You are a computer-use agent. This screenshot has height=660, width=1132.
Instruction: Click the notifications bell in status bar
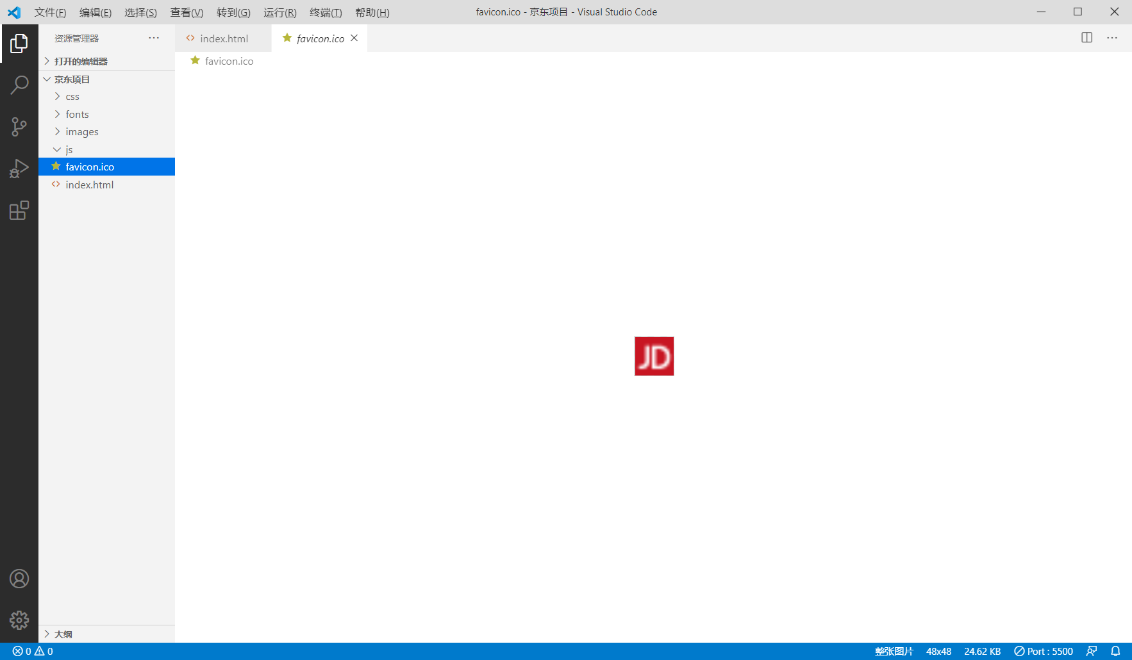[1115, 651]
